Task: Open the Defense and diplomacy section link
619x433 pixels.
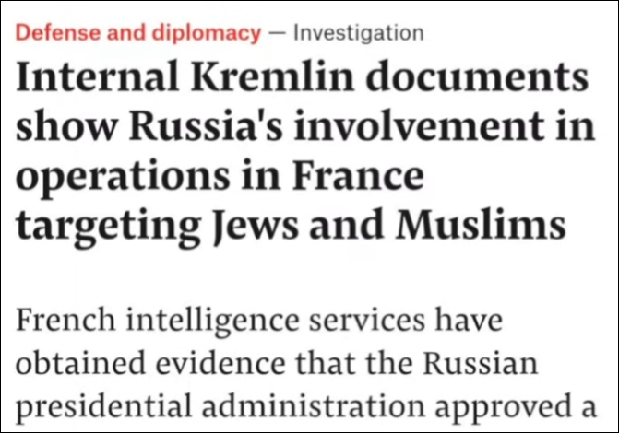Action: click(x=139, y=33)
